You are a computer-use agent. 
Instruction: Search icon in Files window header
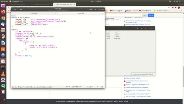tap(138, 28)
